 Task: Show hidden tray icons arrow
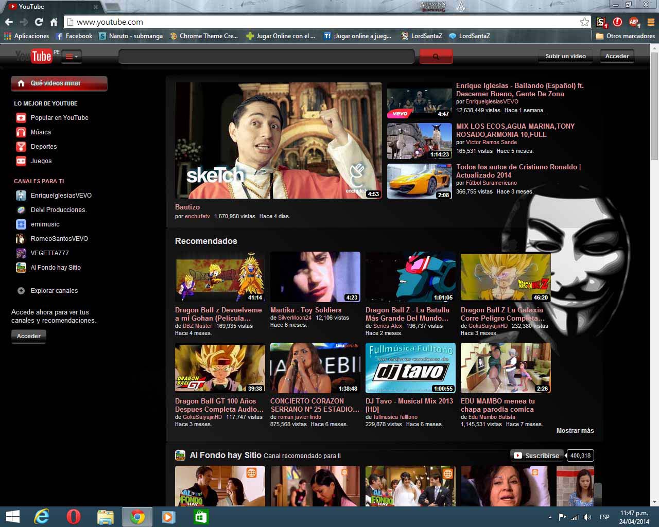[x=550, y=517]
